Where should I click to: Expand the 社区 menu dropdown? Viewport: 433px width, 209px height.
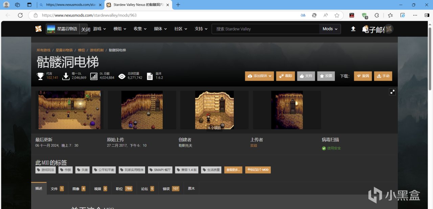(181, 29)
